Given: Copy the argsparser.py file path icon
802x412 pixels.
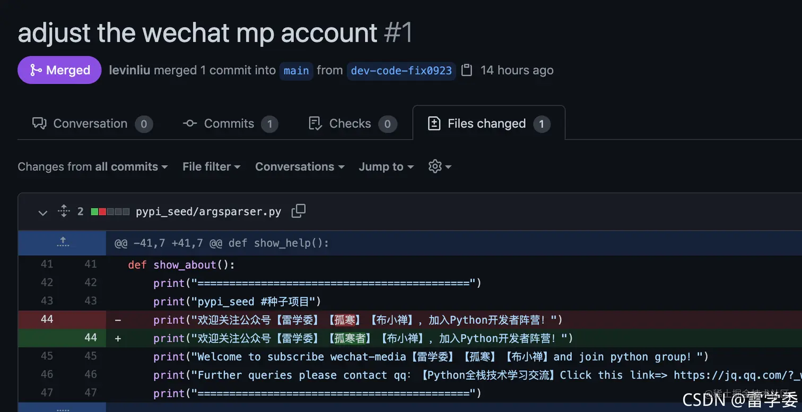Looking at the screenshot, I should pyautogui.click(x=299, y=211).
